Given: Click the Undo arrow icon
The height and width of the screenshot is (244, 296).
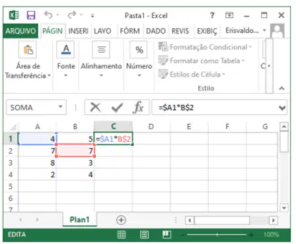Looking at the screenshot, I should [48, 15].
